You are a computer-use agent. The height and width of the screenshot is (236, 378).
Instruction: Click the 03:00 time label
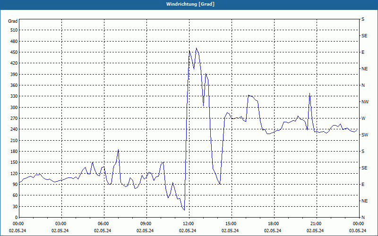click(62, 224)
